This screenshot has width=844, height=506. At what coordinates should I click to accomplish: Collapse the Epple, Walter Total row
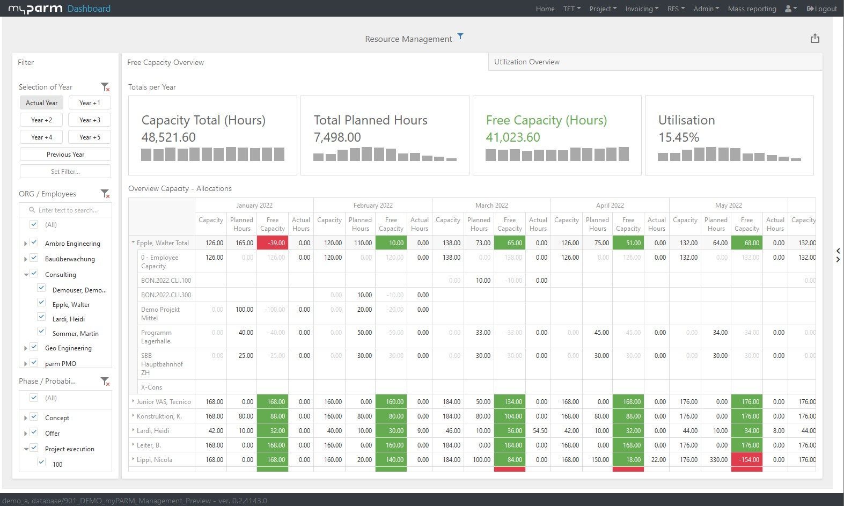(x=133, y=243)
